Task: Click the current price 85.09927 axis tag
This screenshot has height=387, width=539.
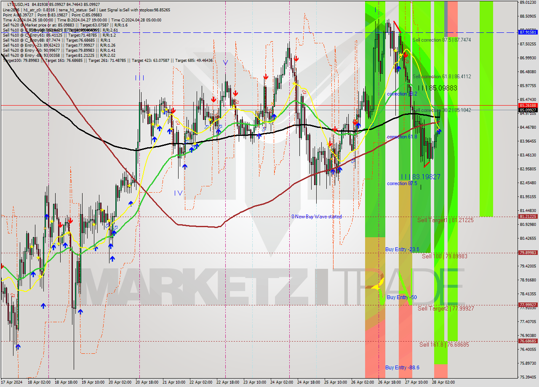Action: pos(528,110)
